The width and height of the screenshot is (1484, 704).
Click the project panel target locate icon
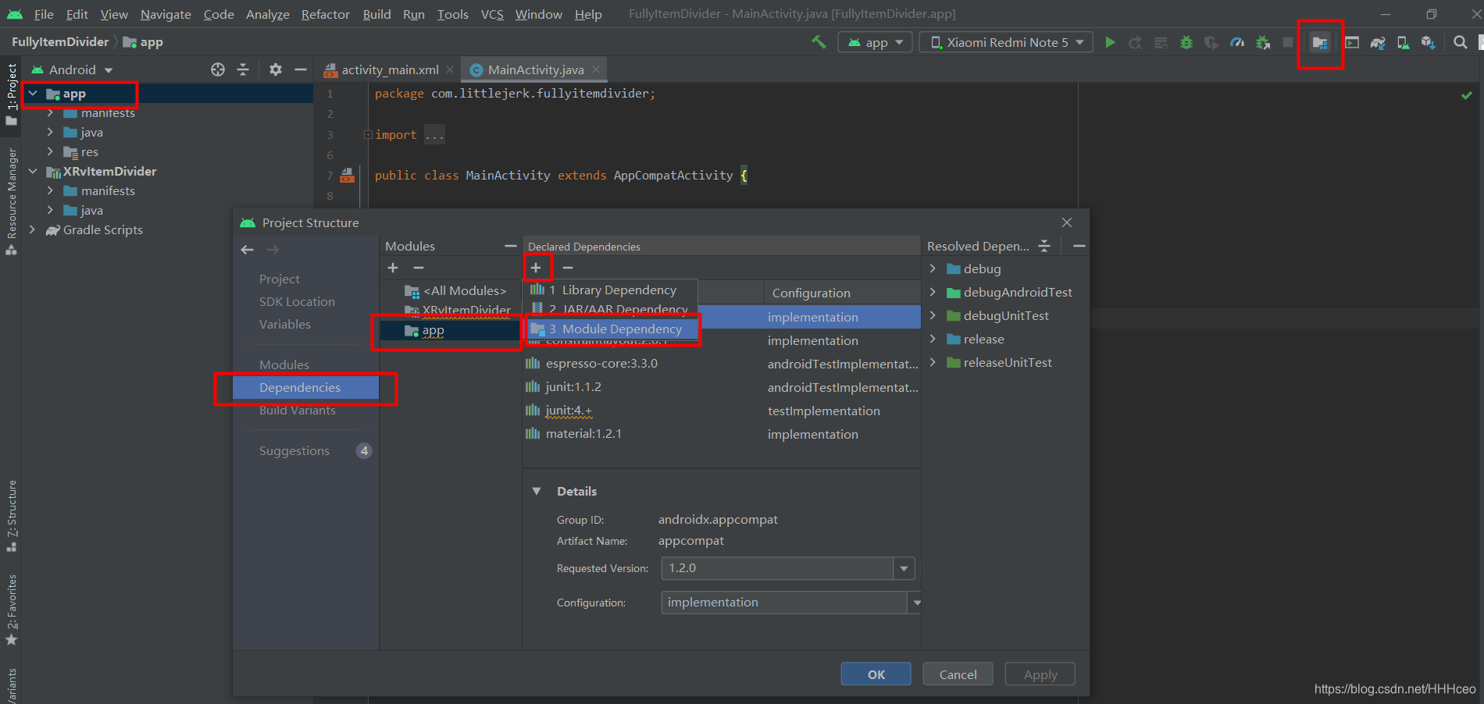point(218,69)
